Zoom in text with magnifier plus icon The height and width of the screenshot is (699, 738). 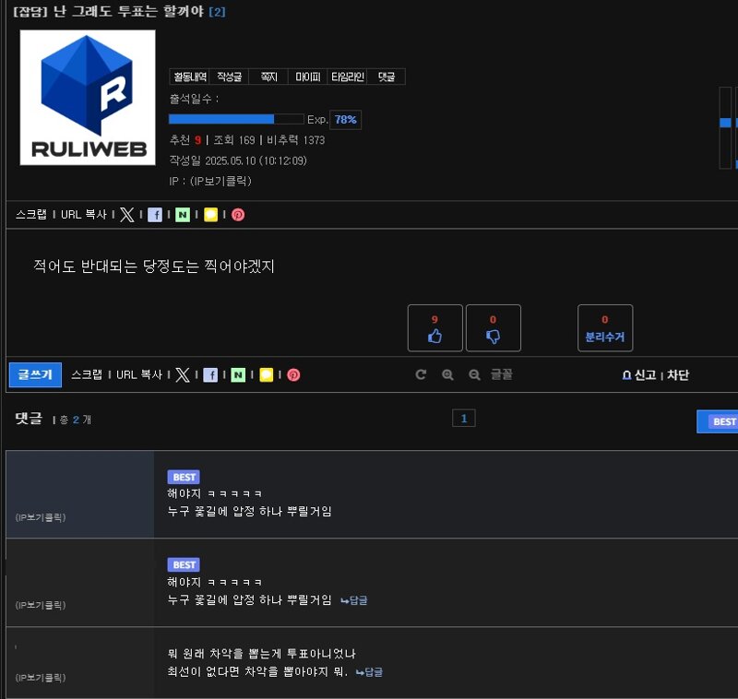[447, 374]
